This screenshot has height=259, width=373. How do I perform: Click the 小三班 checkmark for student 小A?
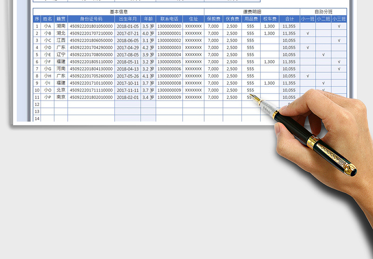coord(339,27)
